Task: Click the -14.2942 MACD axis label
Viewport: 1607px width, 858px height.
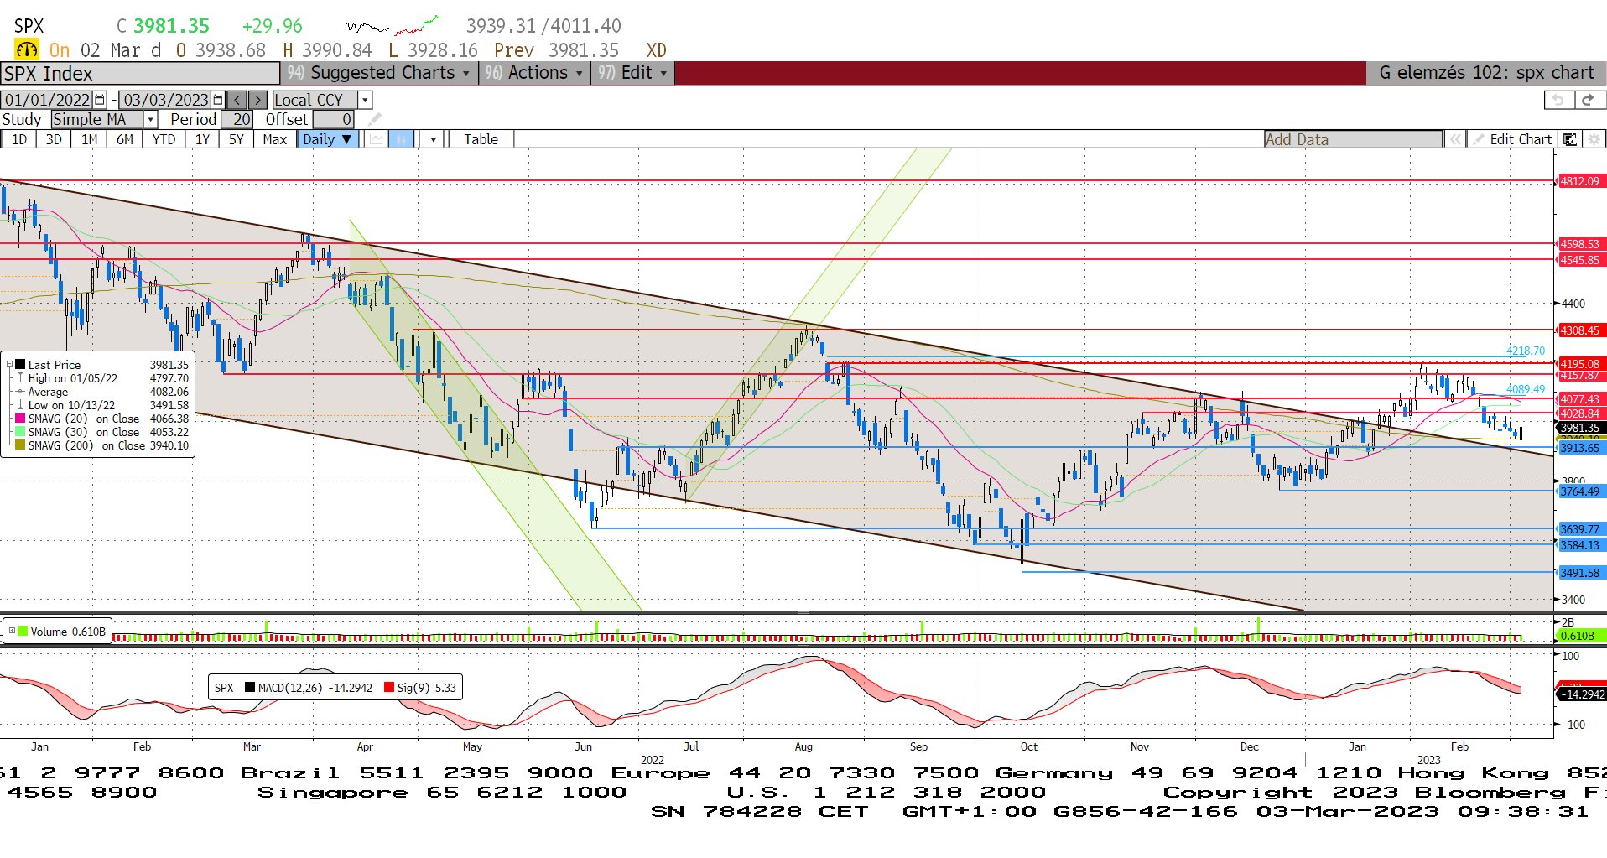Action: click(1581, 694)
